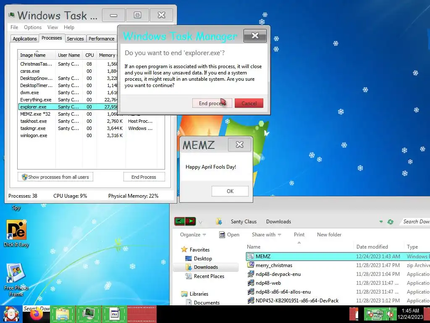
Task: Click Print in the Explorer toolbar
Action: click(x=299, y=235)
